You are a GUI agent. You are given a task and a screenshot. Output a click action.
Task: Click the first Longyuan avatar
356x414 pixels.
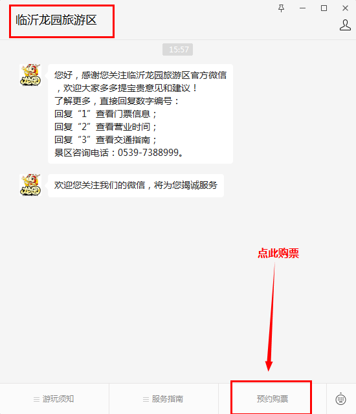click(x=30, y=75)
